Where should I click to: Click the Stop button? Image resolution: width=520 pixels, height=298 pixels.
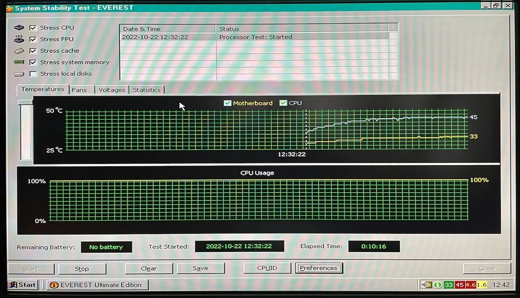(x=82, y=269)
